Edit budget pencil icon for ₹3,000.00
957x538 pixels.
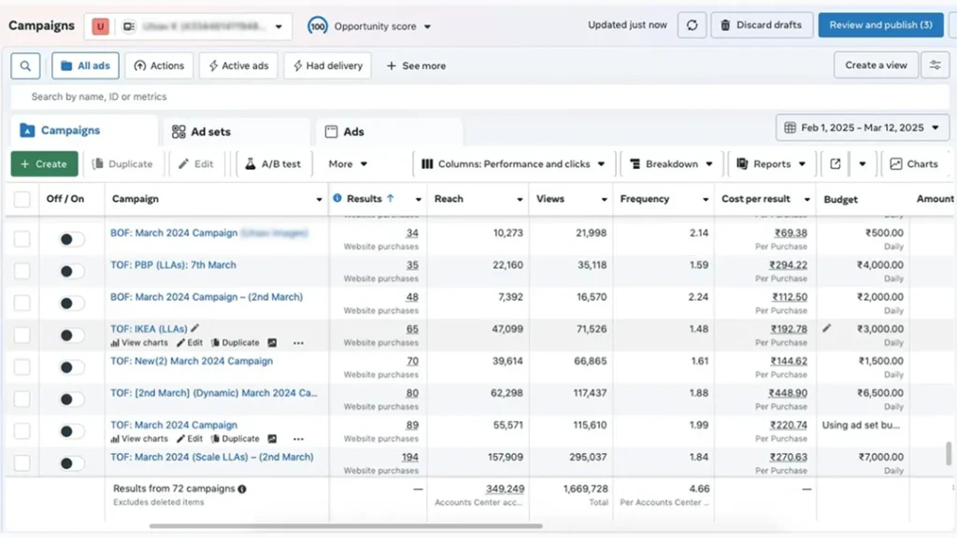pos(826,329)
